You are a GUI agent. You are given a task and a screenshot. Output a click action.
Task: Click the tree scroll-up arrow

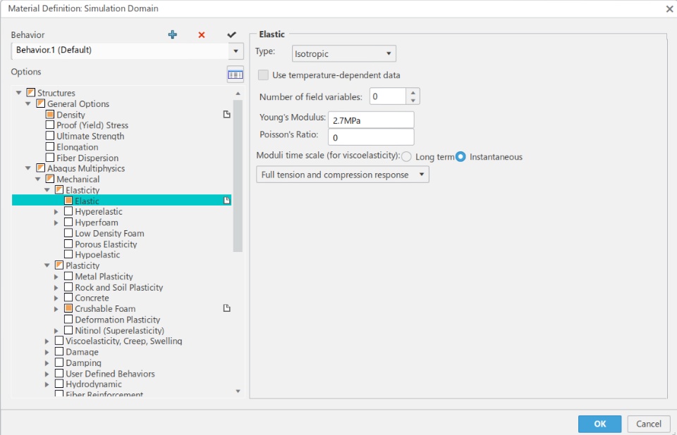238,94
